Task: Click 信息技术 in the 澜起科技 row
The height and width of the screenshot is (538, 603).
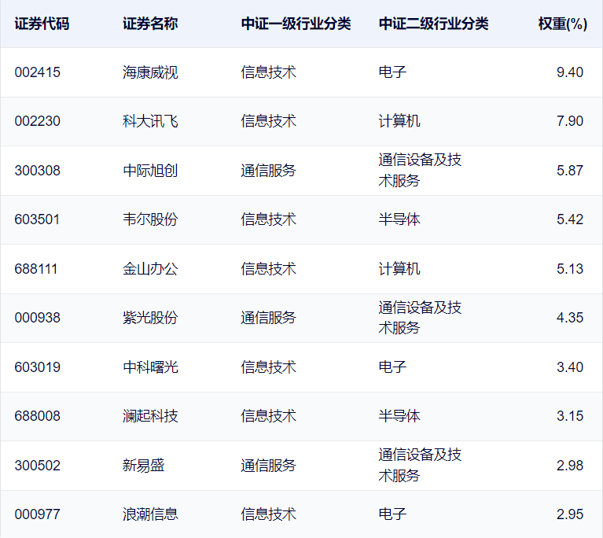Action: click(268, 416)
